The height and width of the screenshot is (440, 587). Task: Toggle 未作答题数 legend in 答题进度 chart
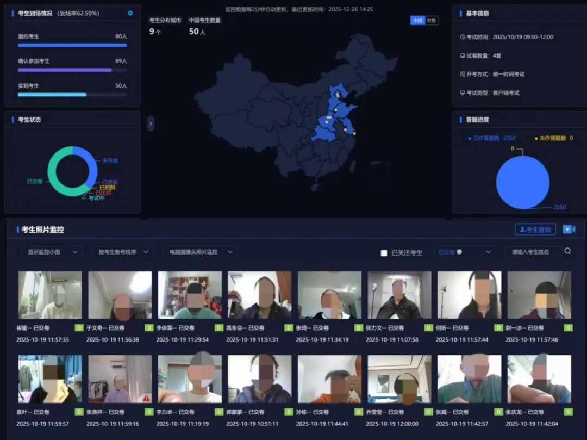(553, 138)
